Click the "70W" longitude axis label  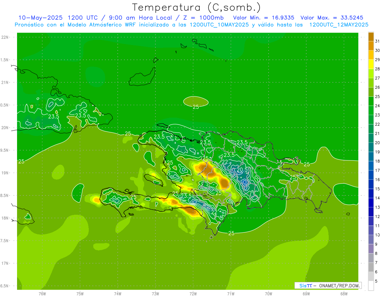pos(269,294)
